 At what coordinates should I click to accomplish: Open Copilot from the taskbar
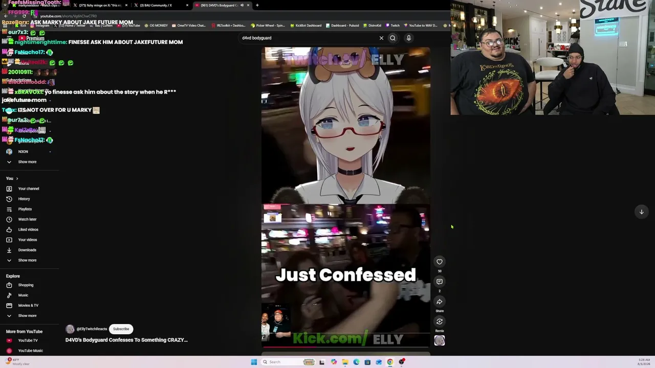click(334, 362)
